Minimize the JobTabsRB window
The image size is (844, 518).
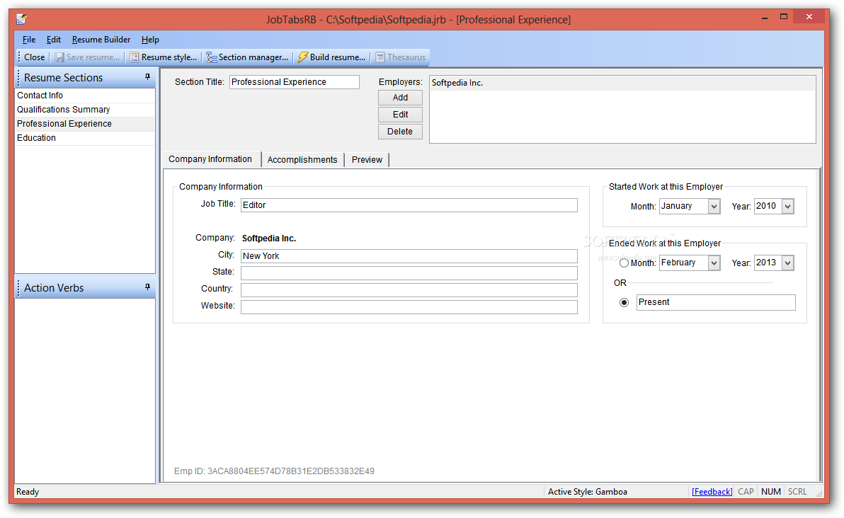764,18
